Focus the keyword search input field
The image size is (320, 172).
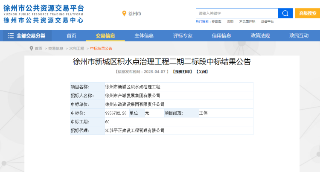237,13
